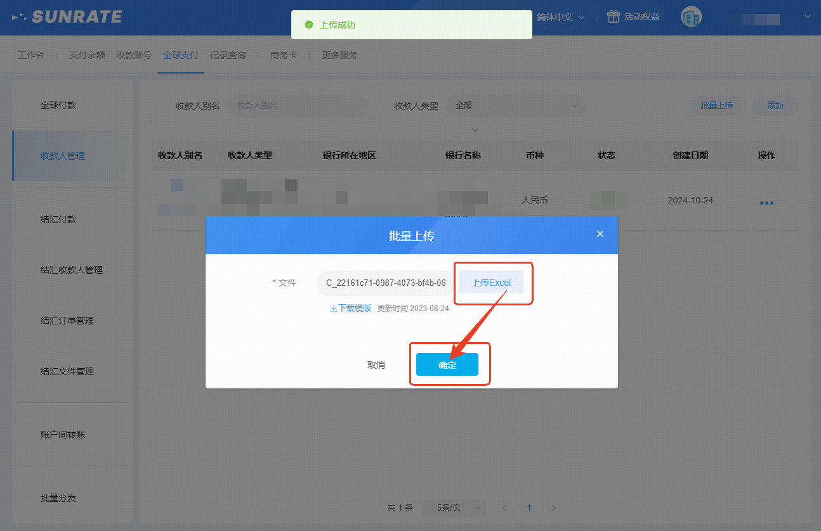Switch to the 记录查询 tab
The width and height of the screenshot is (821, 531).
[x=228, y=55]
